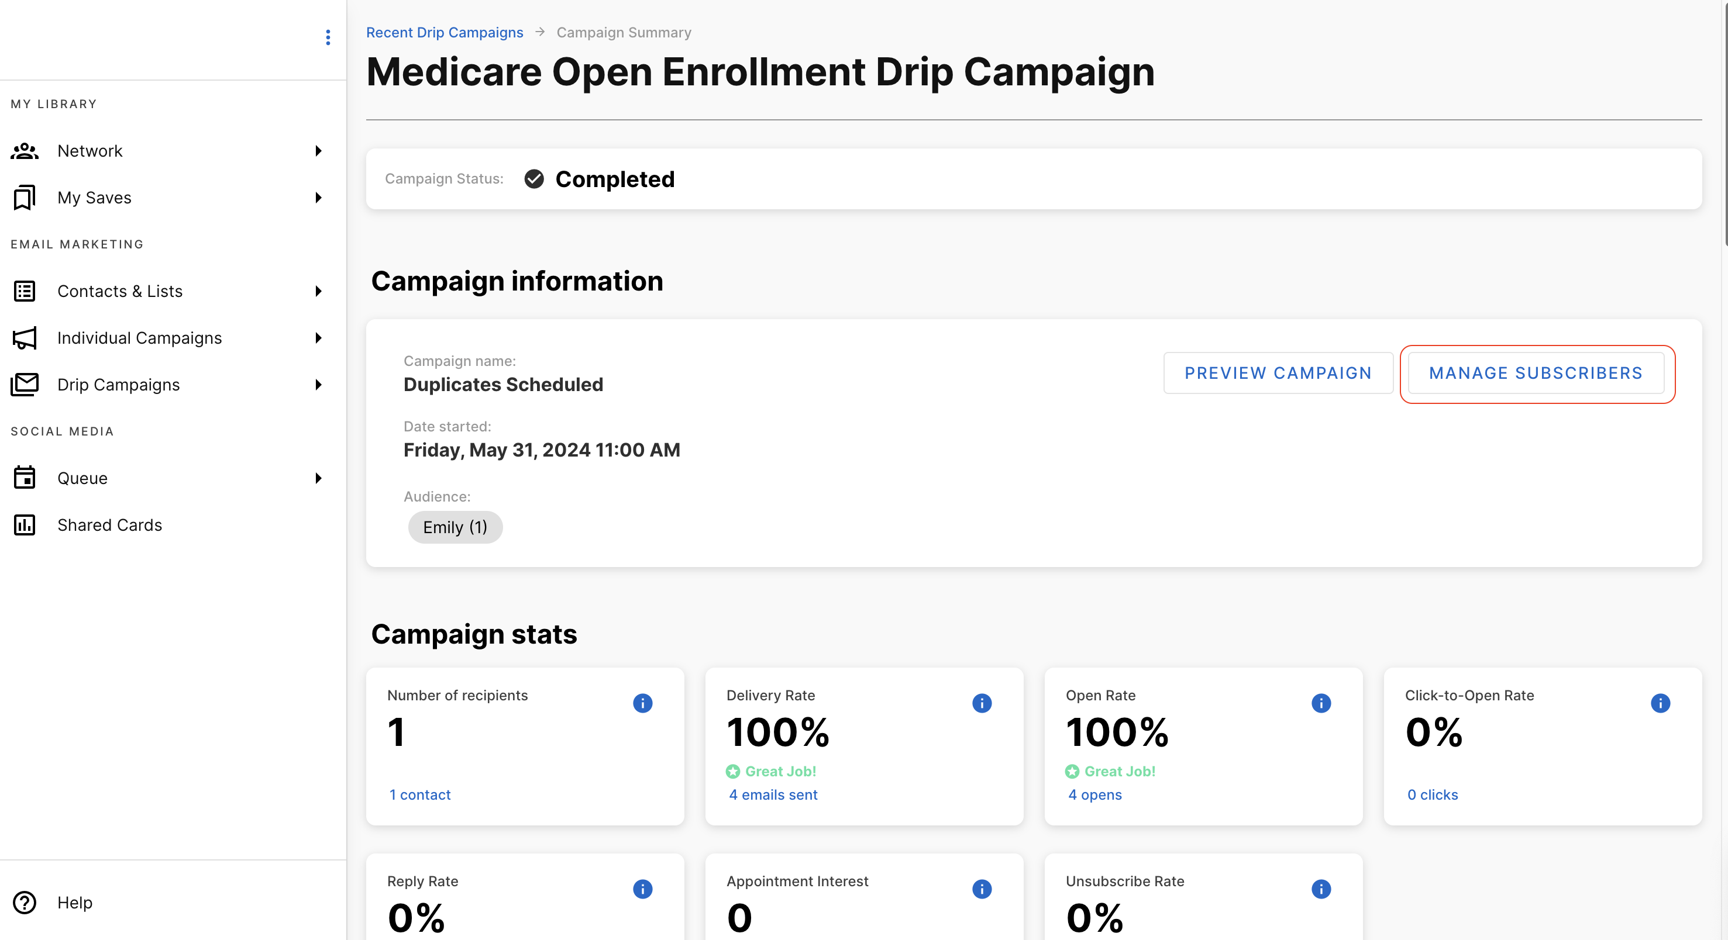Click the date Friday, May 31, 2024
Image resolution: width=1728 pixels, height=940 pixels.
point(541,449)
